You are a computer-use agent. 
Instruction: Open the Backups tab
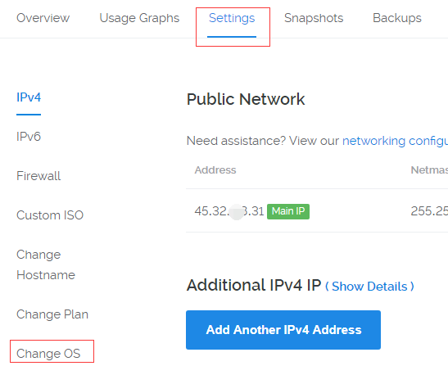[x=397, y=18]
